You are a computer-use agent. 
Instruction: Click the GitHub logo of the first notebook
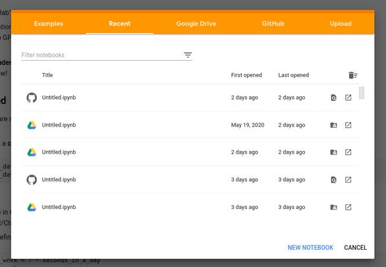[x=32, y=98]
